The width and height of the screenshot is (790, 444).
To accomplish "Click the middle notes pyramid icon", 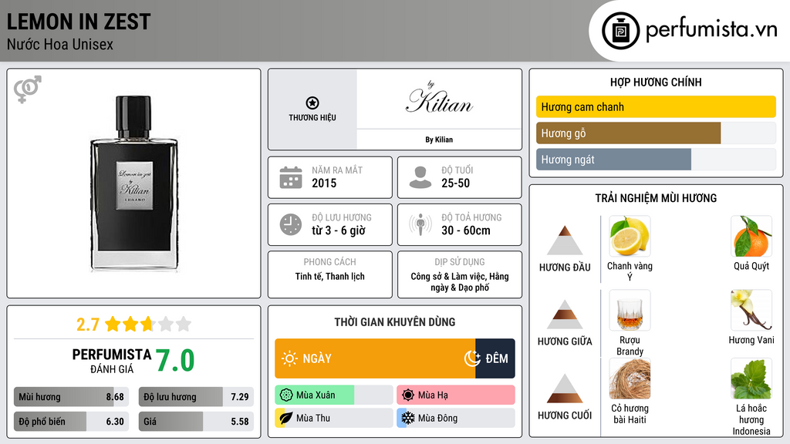I will coord(565,314).
